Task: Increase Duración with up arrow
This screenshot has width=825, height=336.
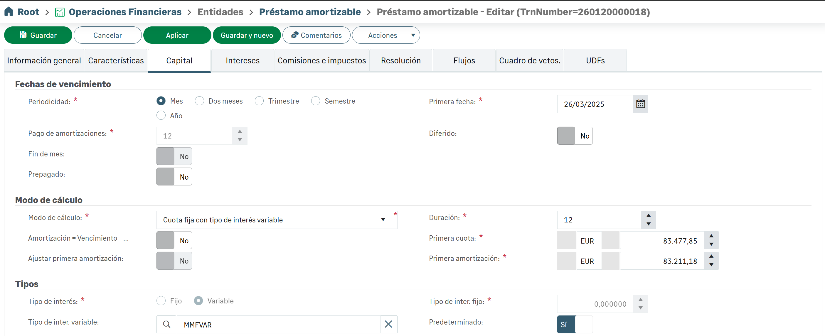Action: [648, 215]
